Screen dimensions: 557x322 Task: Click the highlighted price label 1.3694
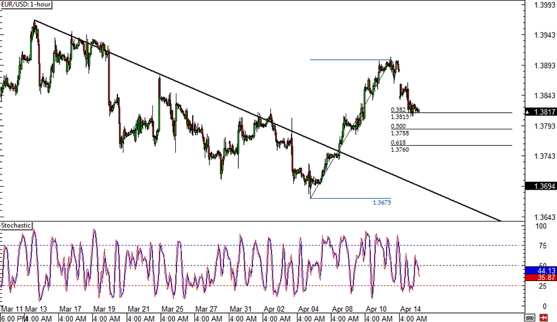point(541,186)
